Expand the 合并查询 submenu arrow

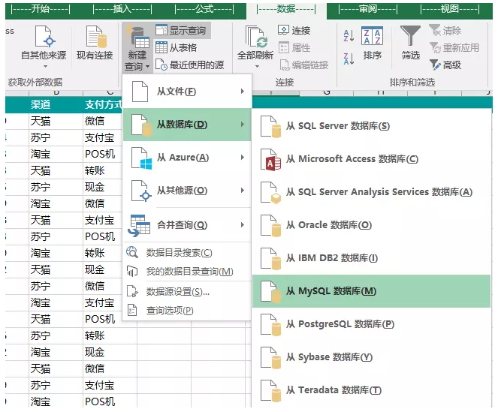pyautogui.click(x=243, y=225)
